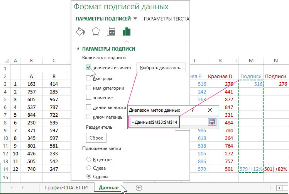Viewport: 289px width, 194px height.
Task: Select column N header
Action: click(x=276, y=61)
